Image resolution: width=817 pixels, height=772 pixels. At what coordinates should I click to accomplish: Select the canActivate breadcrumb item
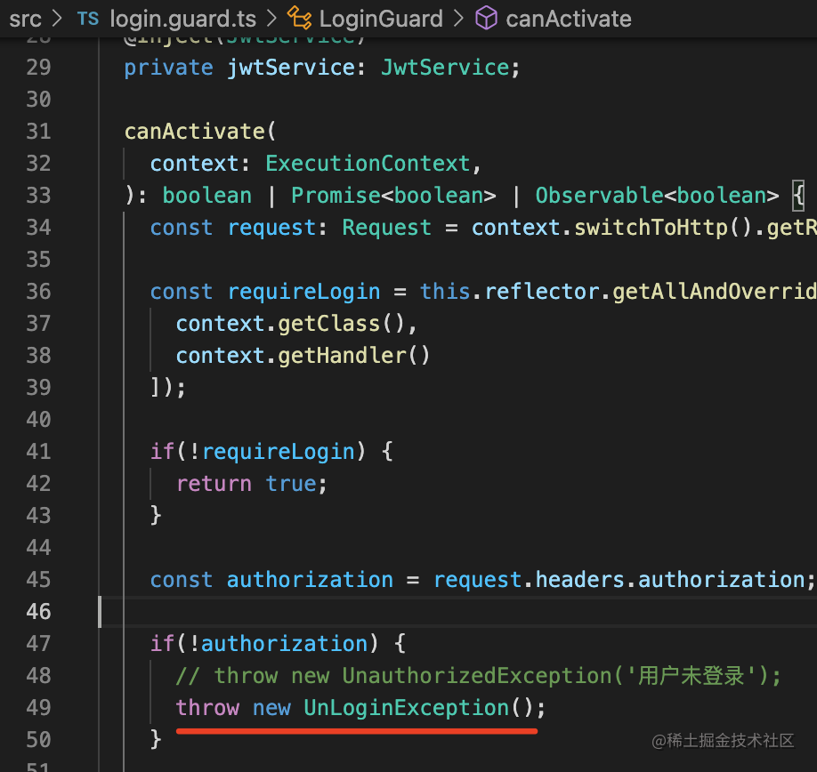point(568,19)
